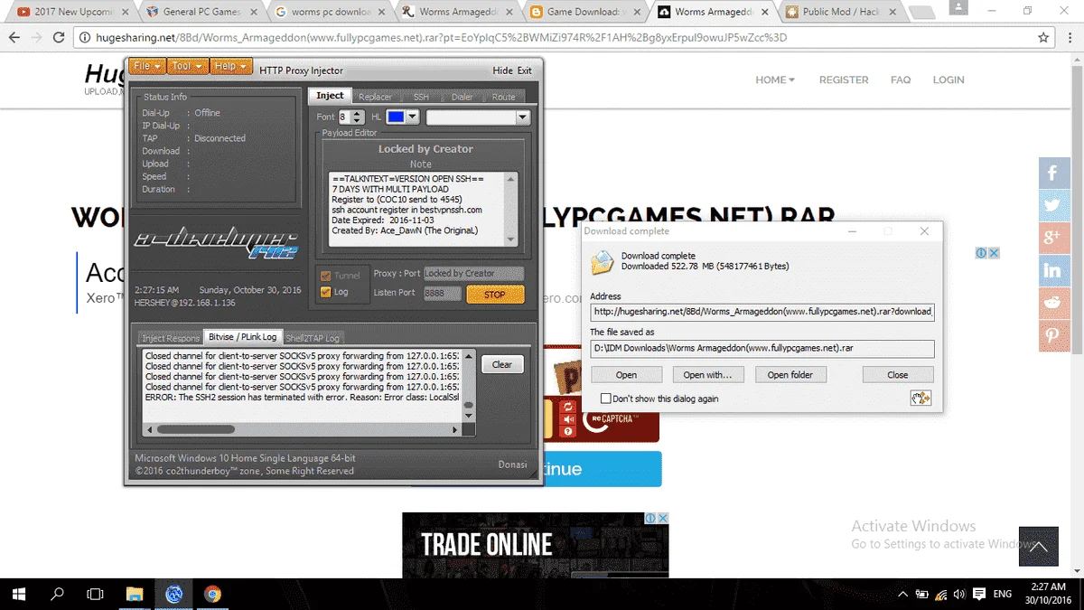Viewport: 1084px width, 610px height.
Task: Open the File menu dropdown in Proxy Injector
Action: [x=147, y=66]
